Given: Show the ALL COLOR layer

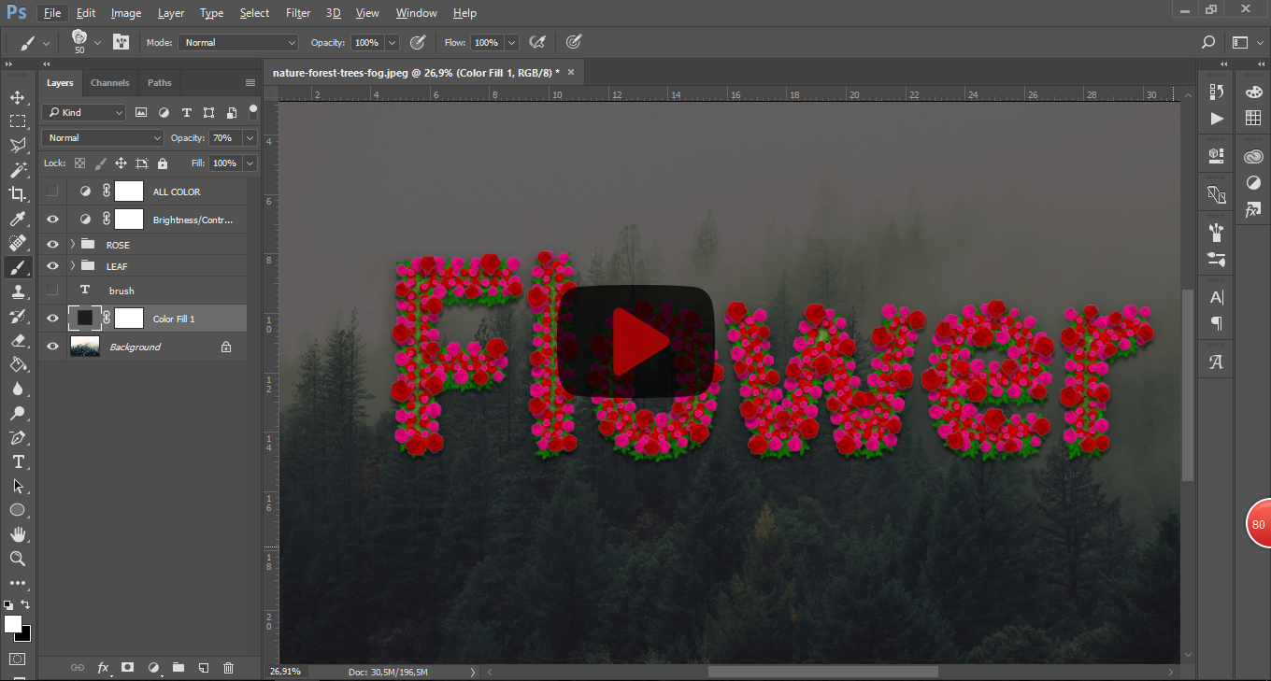Looking at the screenshot, I should pos(52,192).
